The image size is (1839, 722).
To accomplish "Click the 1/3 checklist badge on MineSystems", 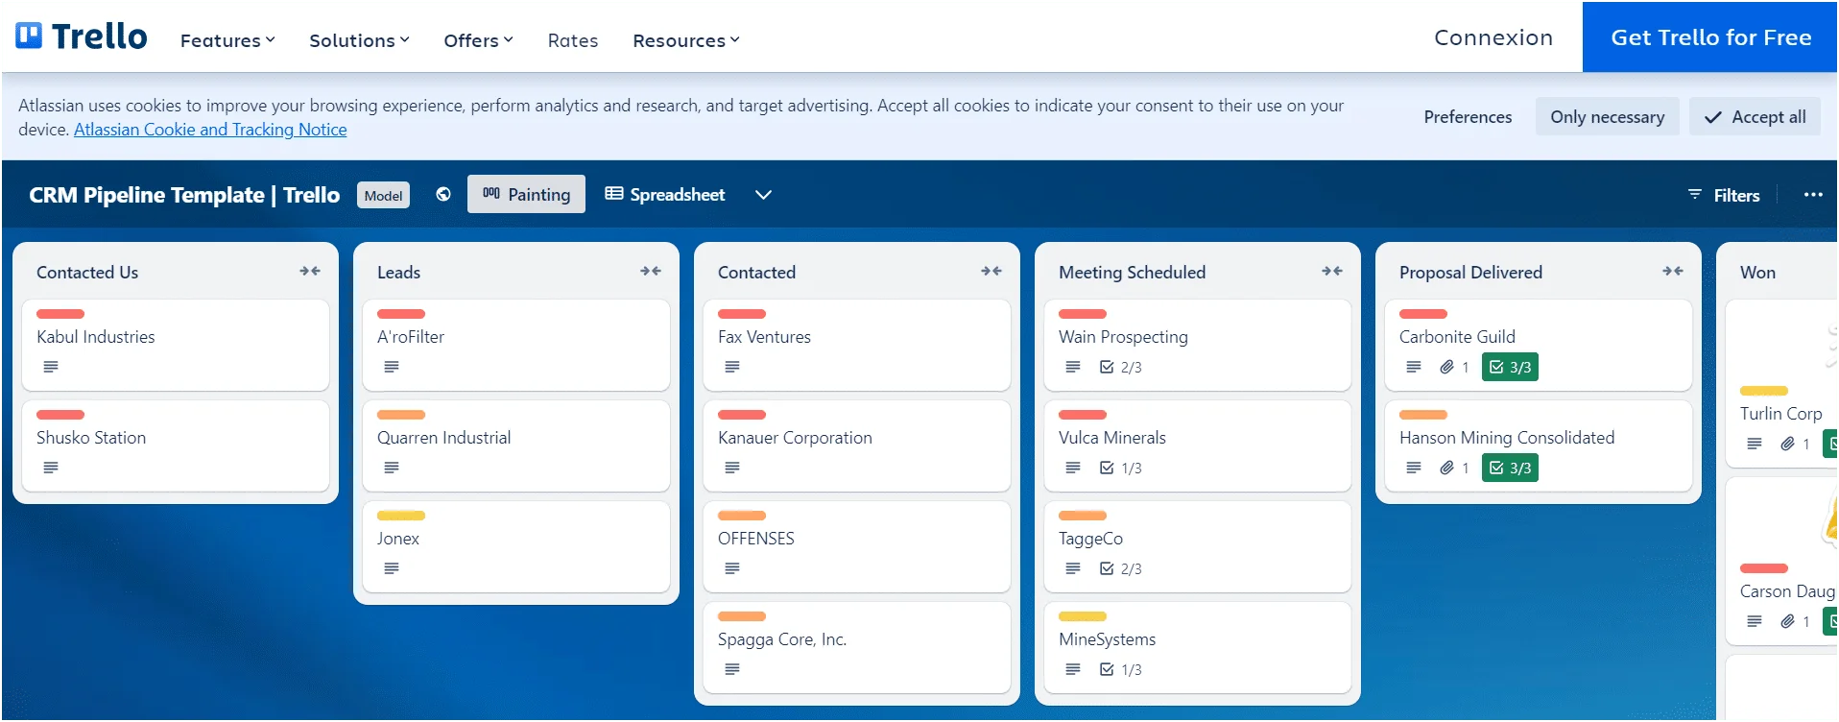I will pos(1121,669).
